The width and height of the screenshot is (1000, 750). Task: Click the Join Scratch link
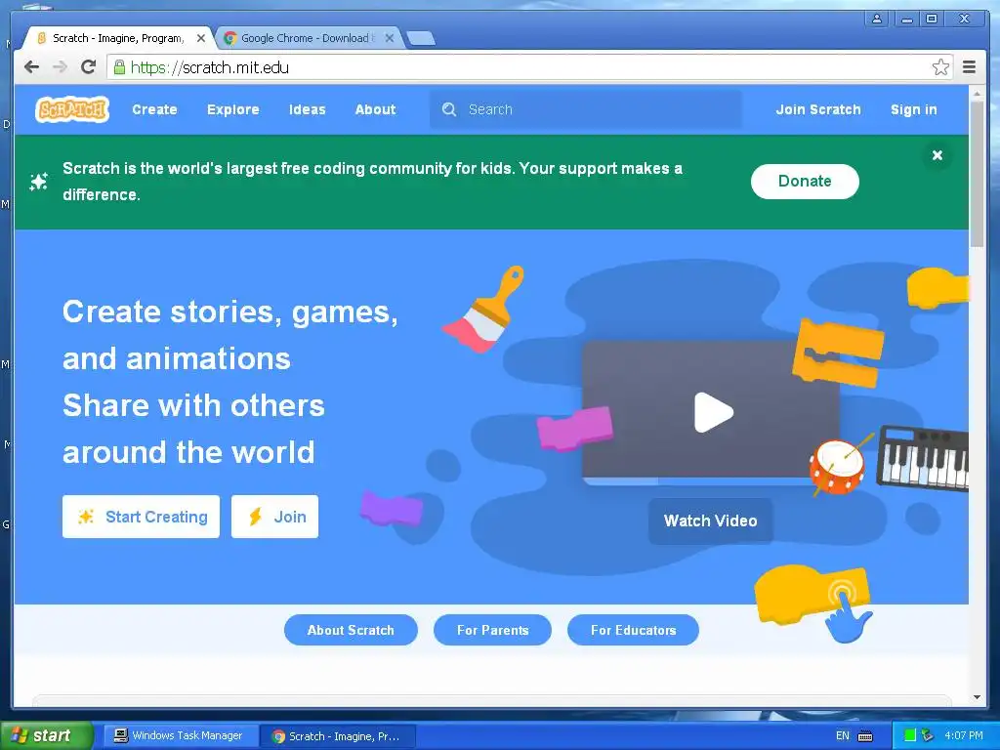click(818, 109)
